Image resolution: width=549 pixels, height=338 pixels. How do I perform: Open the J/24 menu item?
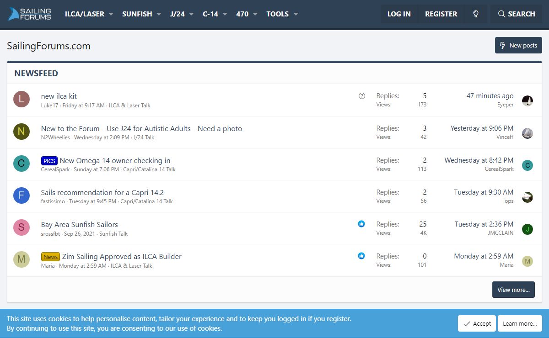(178, 14)
